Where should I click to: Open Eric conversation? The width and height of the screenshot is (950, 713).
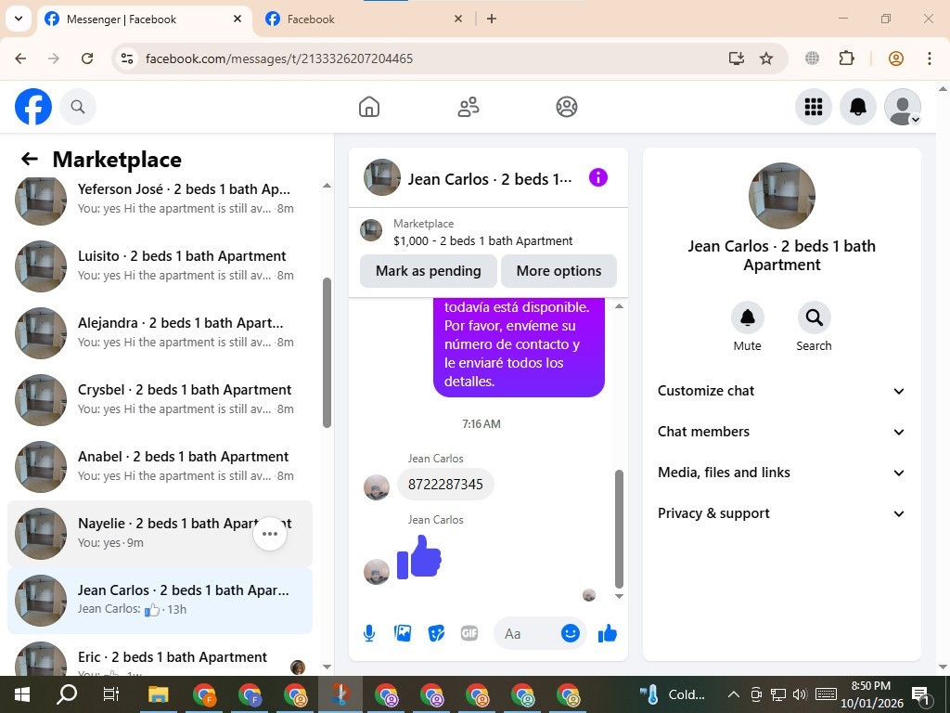pos(160,658)
